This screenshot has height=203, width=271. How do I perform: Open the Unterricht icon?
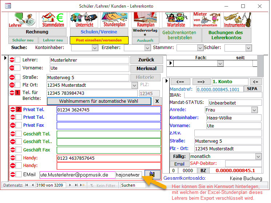pos(84,20)
